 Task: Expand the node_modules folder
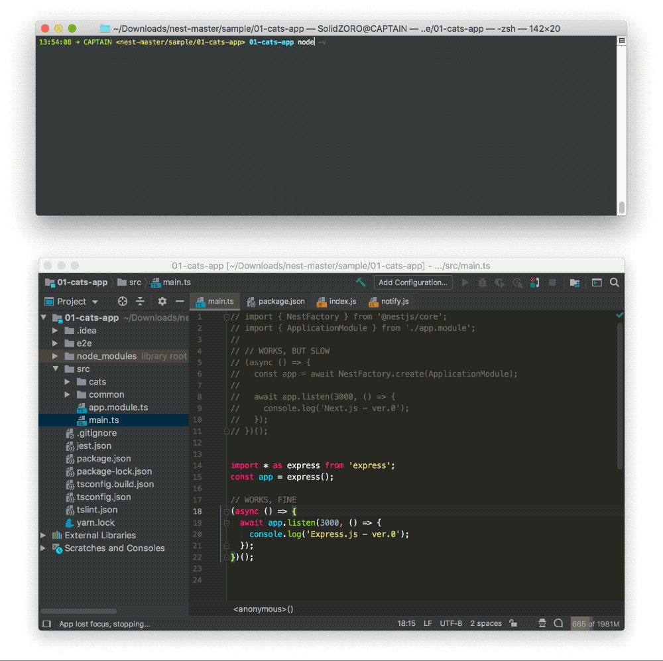[x=55, y=356]
